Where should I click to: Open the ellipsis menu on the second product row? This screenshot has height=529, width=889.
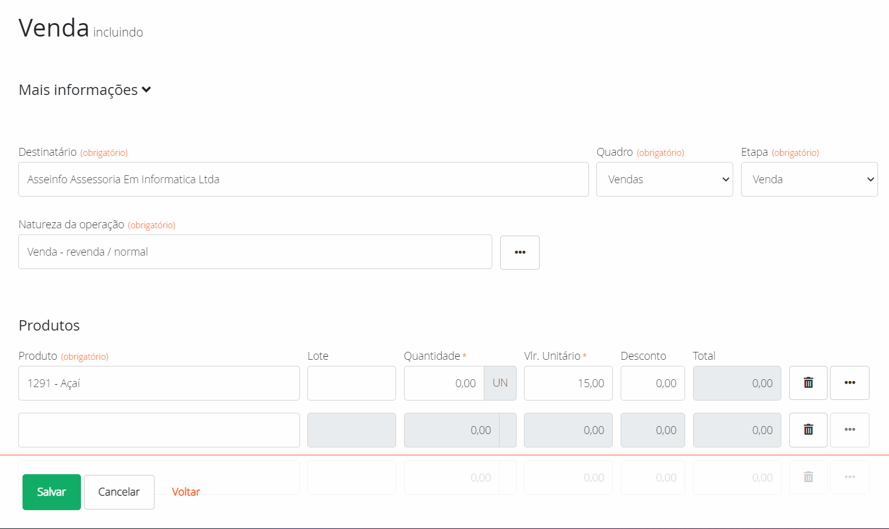point(849,430)
